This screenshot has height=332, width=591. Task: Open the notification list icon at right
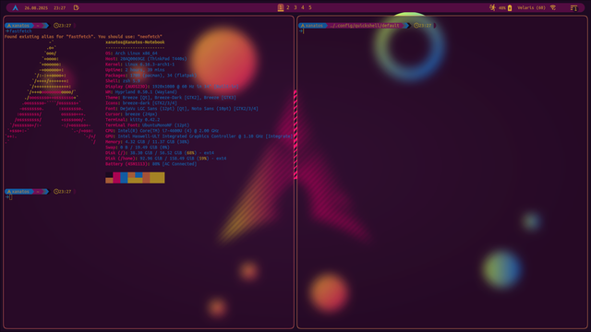[x=573, y=7]
